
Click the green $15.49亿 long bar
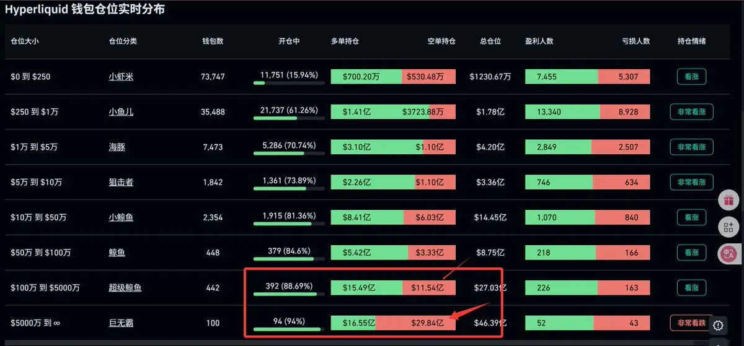pos(367,288)
